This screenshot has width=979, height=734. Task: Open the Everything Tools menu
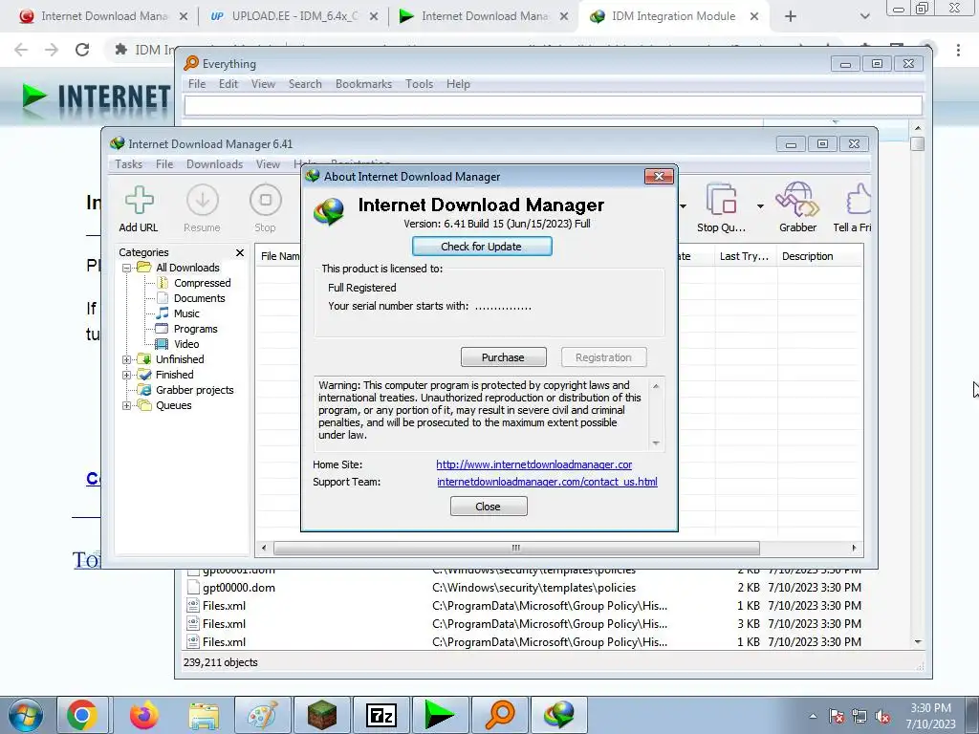point(419,84)
